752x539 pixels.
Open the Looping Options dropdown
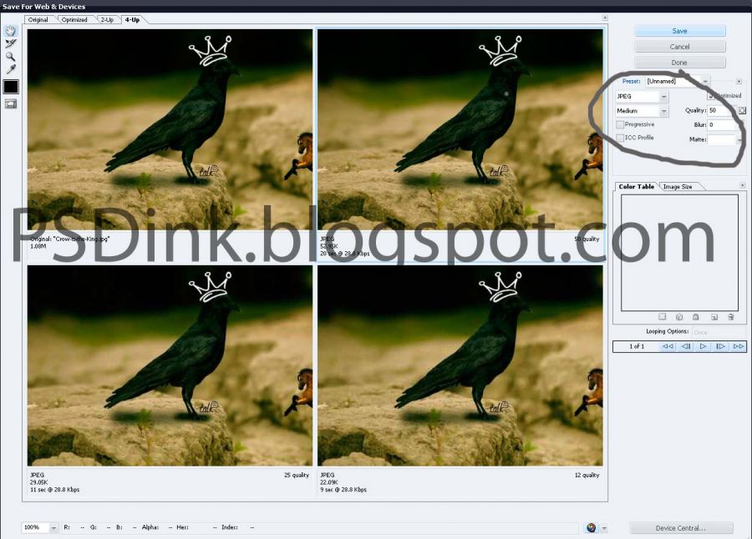coord(717,332)
